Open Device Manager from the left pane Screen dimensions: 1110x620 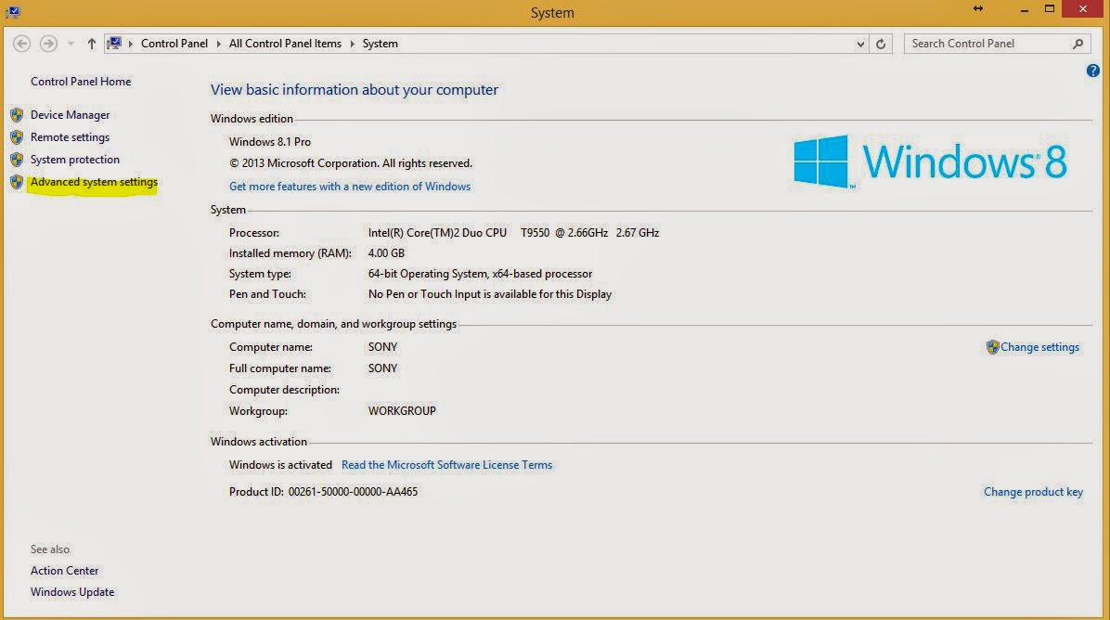(x=69, y=114)
